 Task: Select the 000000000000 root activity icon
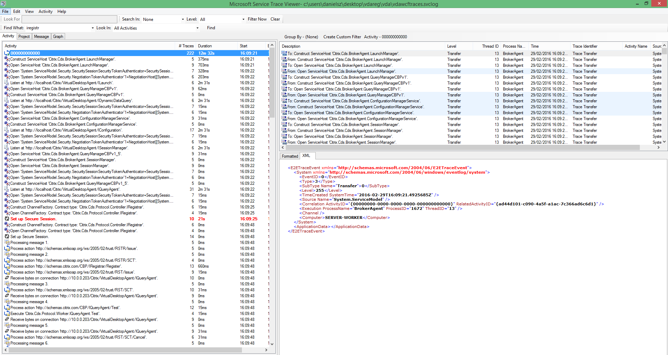pyautogui.click(x=7, y=53)
